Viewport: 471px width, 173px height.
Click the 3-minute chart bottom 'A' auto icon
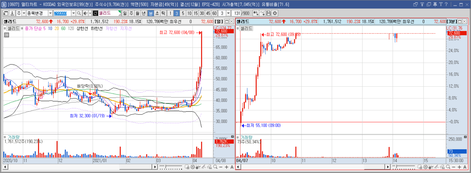click(465, 167)
